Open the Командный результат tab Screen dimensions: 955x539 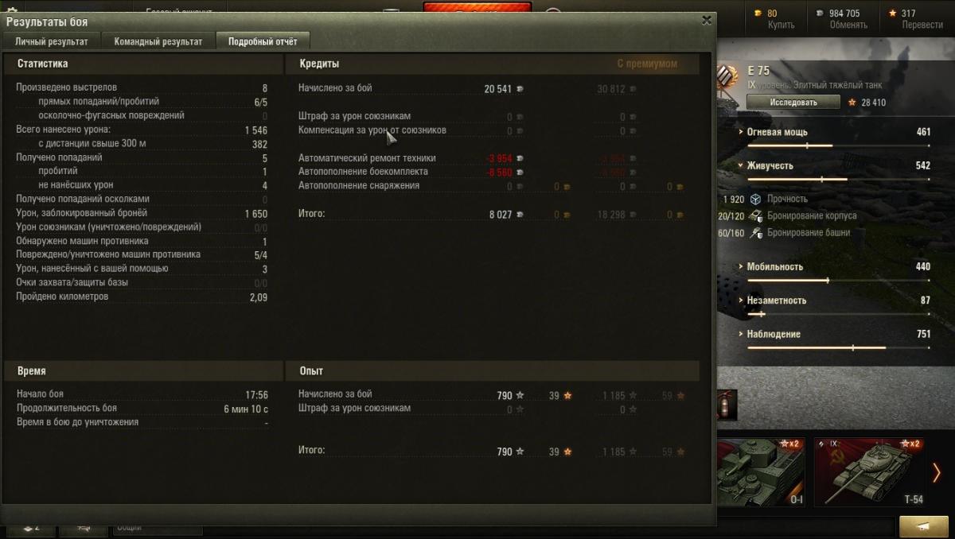(x=158, y=41)
